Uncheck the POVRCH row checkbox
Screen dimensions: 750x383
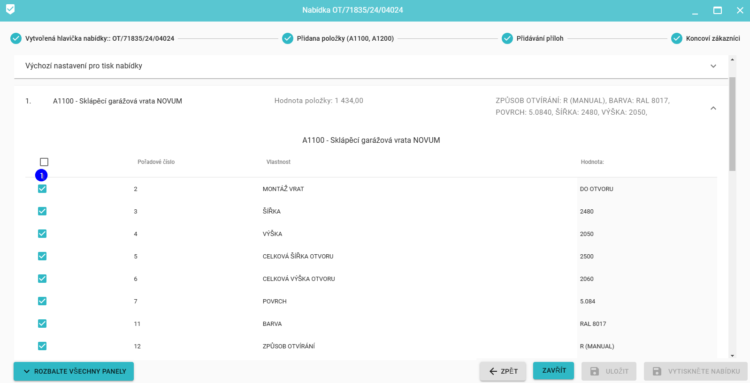click(42, 301)
